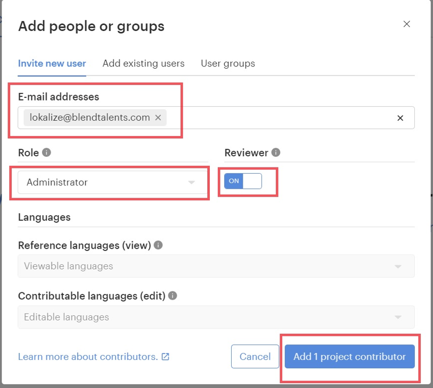Open the Role dropdown showing Administrator
433x388 pixels.
point(107,182)
